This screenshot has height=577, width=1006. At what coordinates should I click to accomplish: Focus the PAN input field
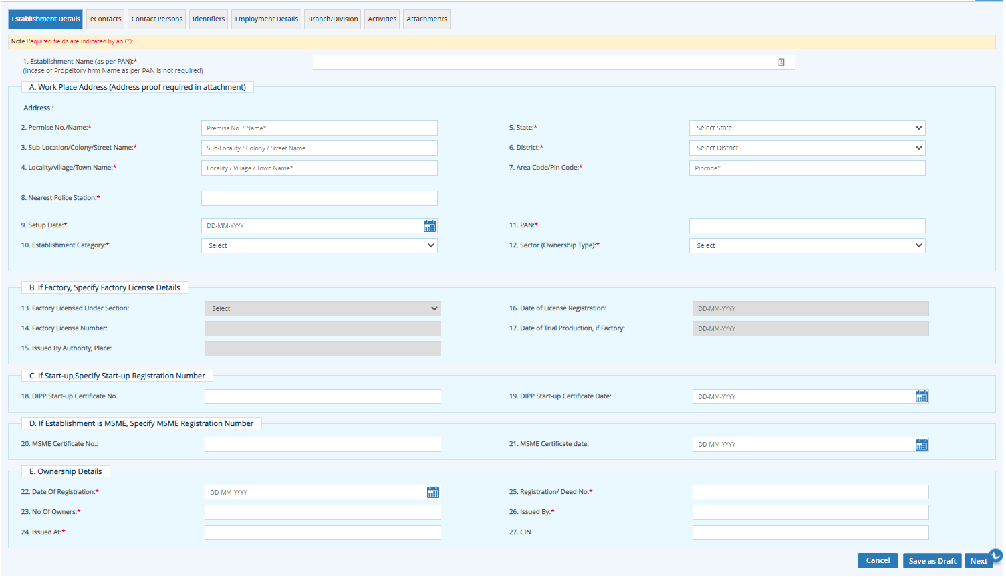coord(807,226)
